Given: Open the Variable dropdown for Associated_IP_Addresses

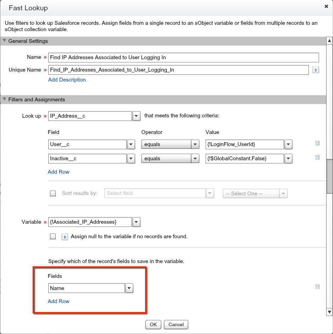Looking at the screenshot, I should point(136,222).
